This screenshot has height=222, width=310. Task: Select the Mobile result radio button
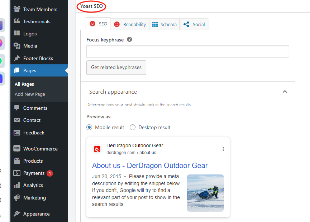(x=89, y=127)
